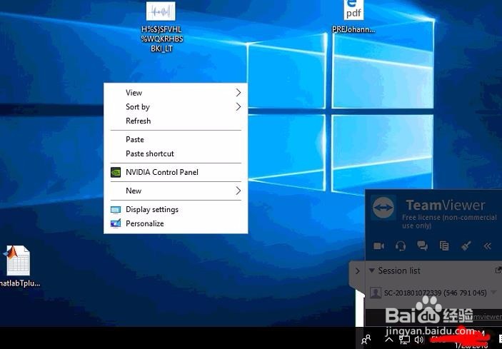This screenshot has height=349, width=502.
Task: Click the TeamViewer panel side arrow tab
Action: (357, 271)
